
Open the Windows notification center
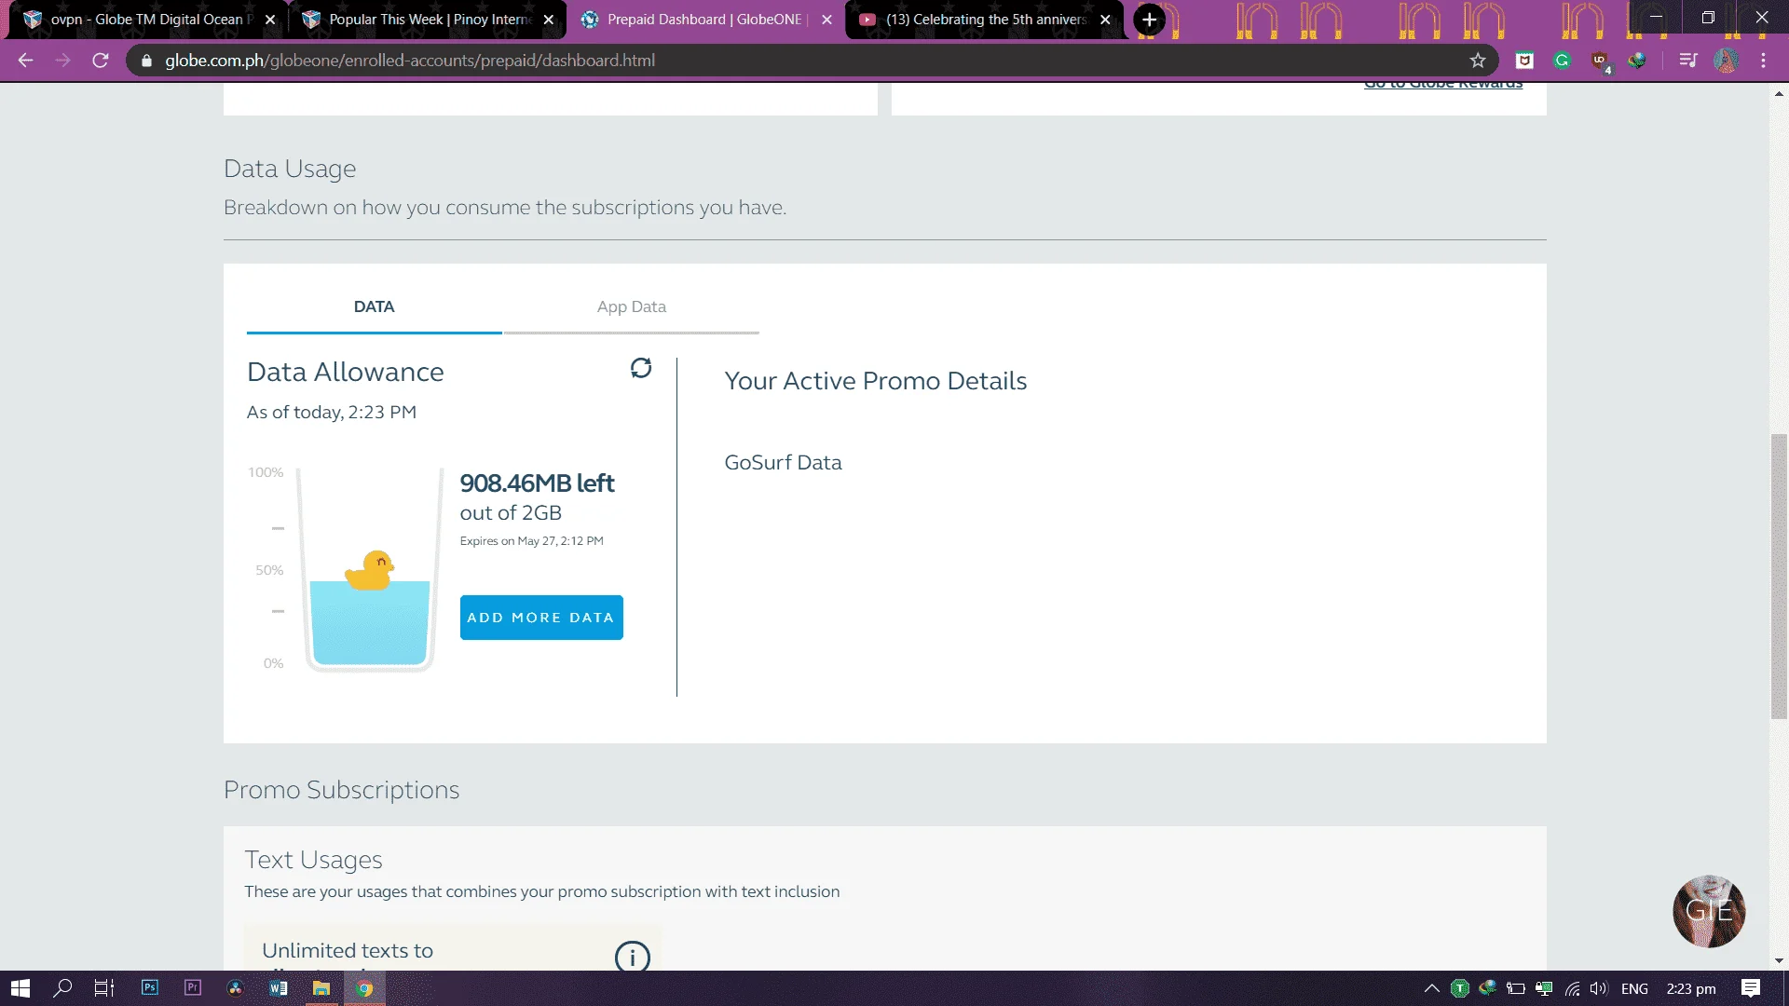pos(1751,988)
